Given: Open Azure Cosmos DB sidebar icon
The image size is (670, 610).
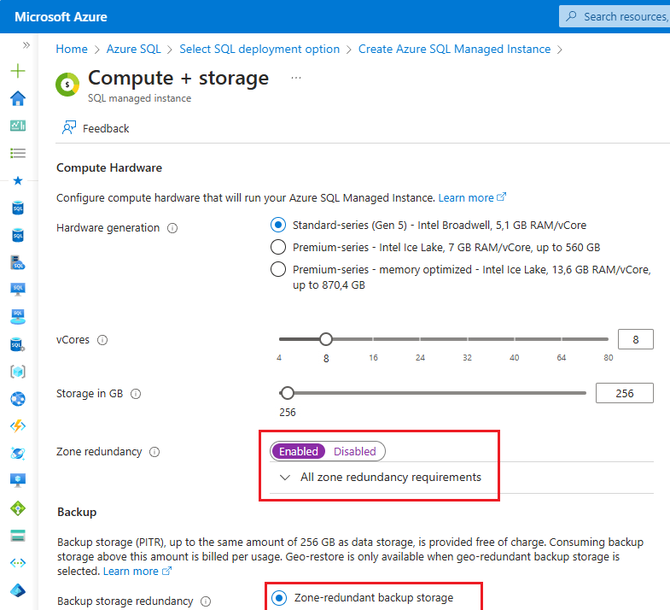Looking at the screenshot, I should [x=18, y=453].
